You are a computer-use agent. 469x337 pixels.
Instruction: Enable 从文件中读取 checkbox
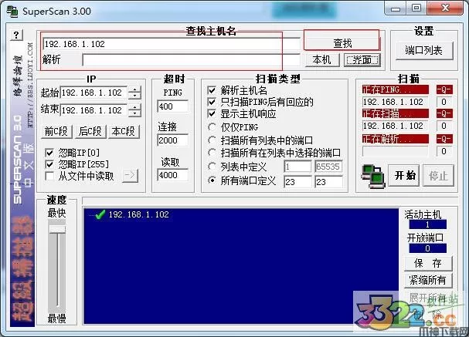tap(49, 176)
